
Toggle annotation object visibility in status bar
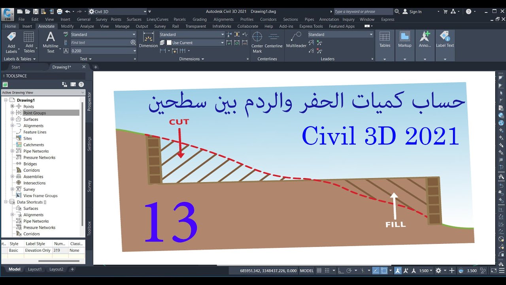coord(398,271)
